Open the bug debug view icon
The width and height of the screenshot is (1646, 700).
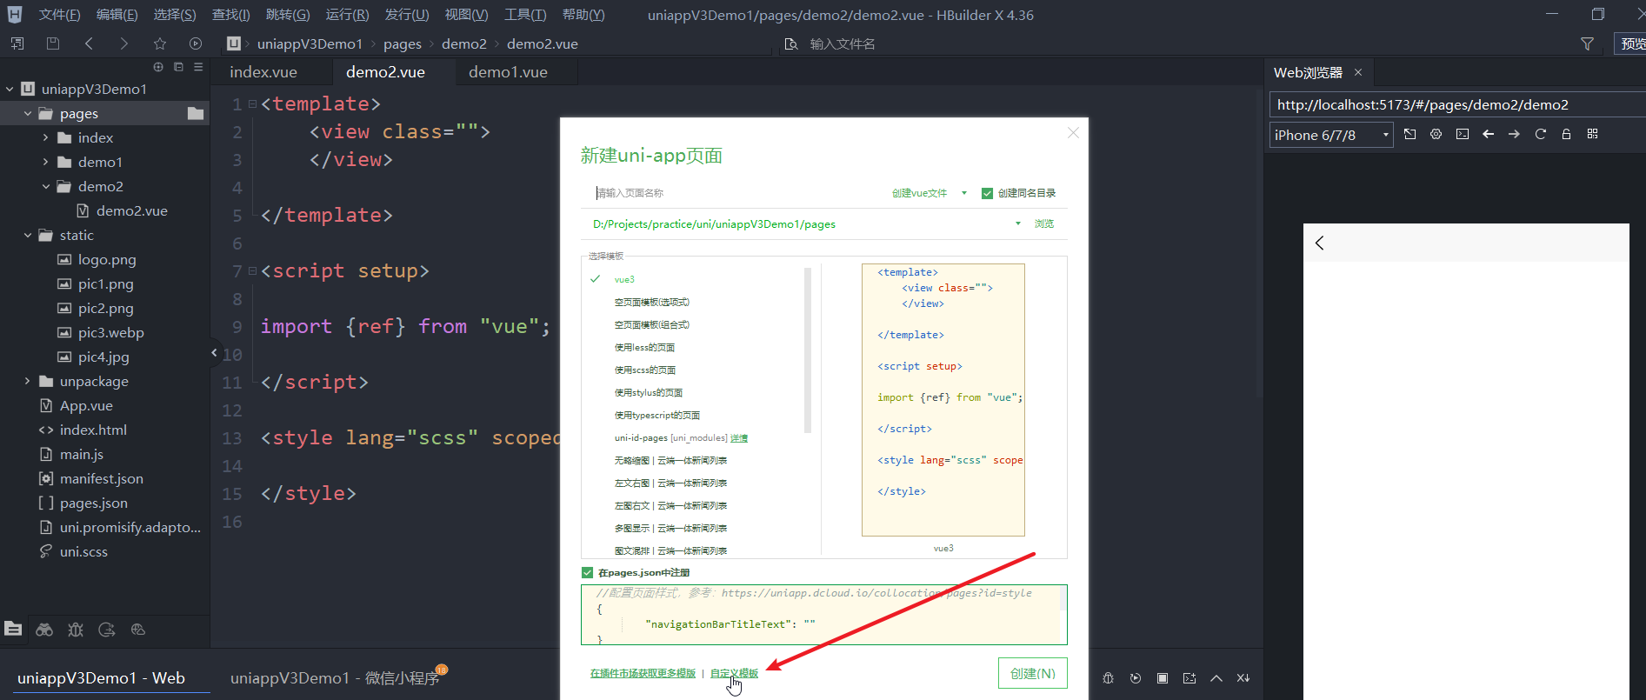(76, 630)
